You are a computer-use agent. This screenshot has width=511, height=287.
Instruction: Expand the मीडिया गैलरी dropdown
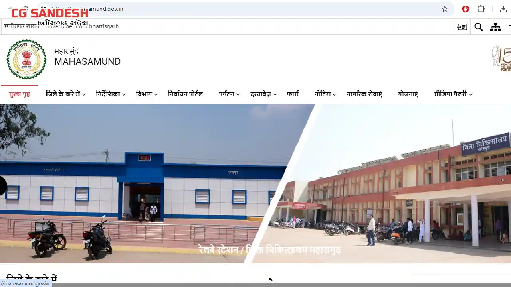[453, 94]
